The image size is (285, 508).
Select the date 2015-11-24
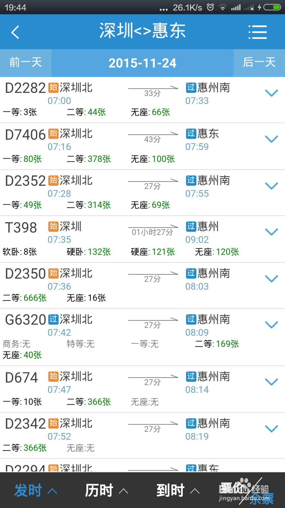click(x=142, y=63)
